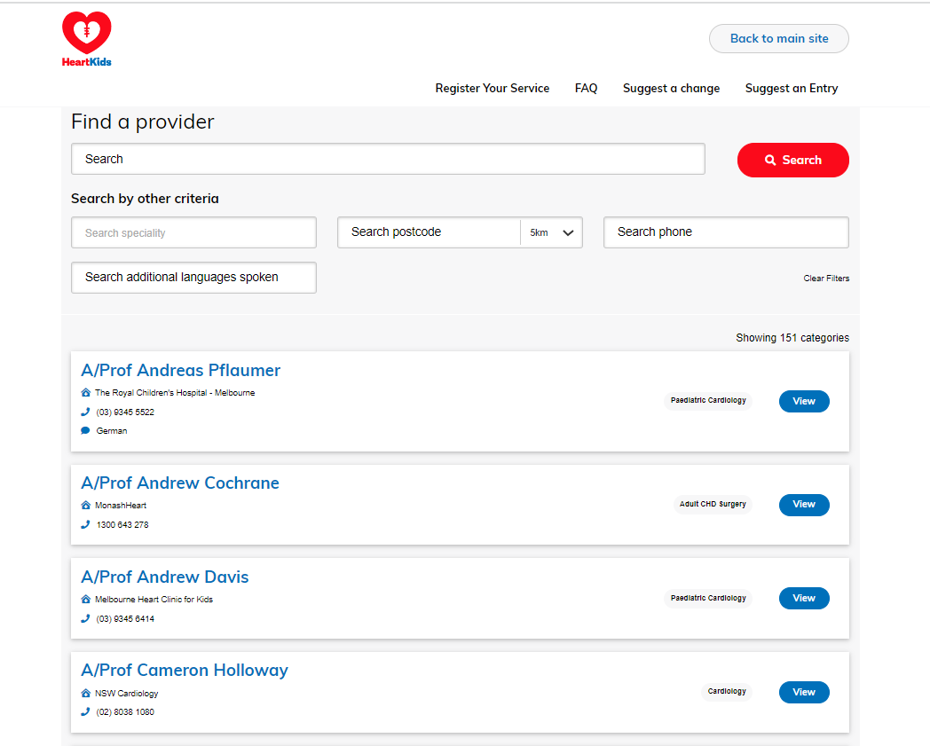Click Back to main site button

click(x=778, y=39)
